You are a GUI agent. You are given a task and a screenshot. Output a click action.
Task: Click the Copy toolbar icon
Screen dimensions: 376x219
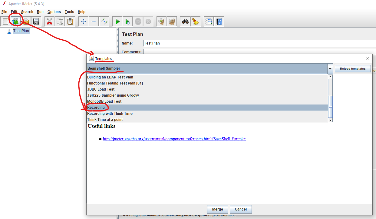pyautogui.click(x=60, y=22)
